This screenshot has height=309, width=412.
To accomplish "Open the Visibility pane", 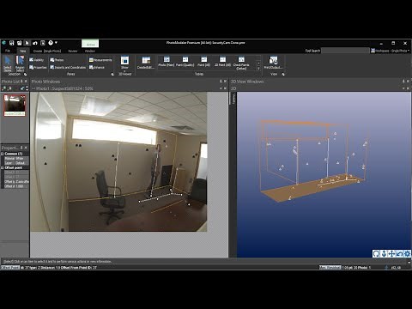I will click(x=36, y=60).
